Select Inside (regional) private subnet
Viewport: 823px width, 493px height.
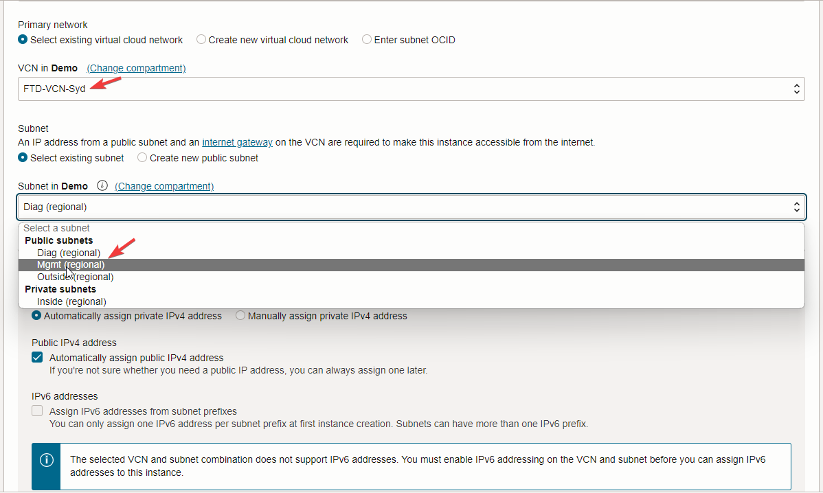tap(71, 301)
